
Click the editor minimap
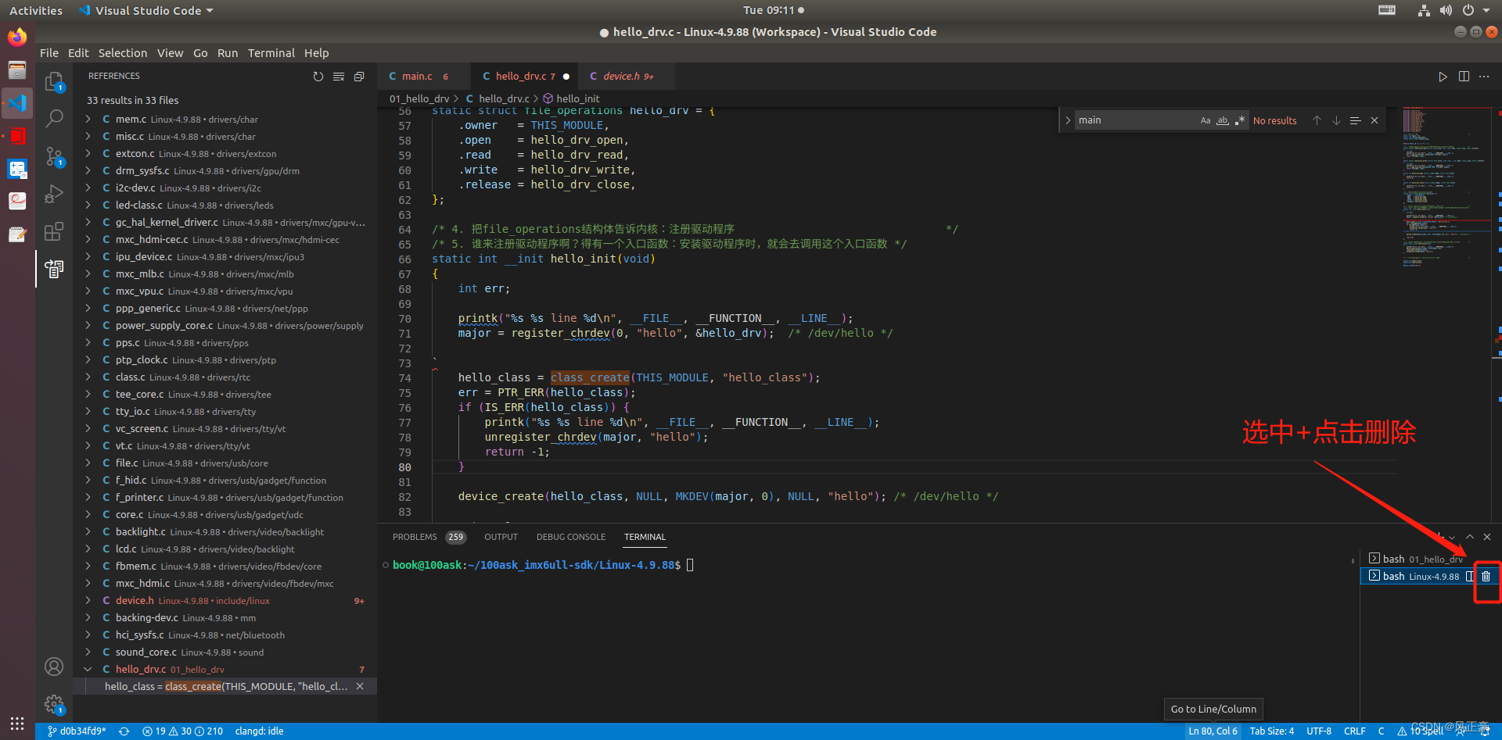pyautogui.click(x=1446, y=188)
